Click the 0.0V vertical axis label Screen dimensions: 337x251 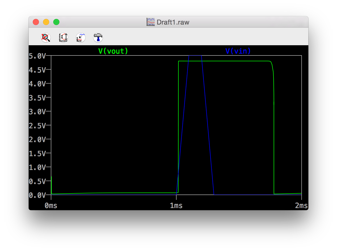(x=37, y=195)
